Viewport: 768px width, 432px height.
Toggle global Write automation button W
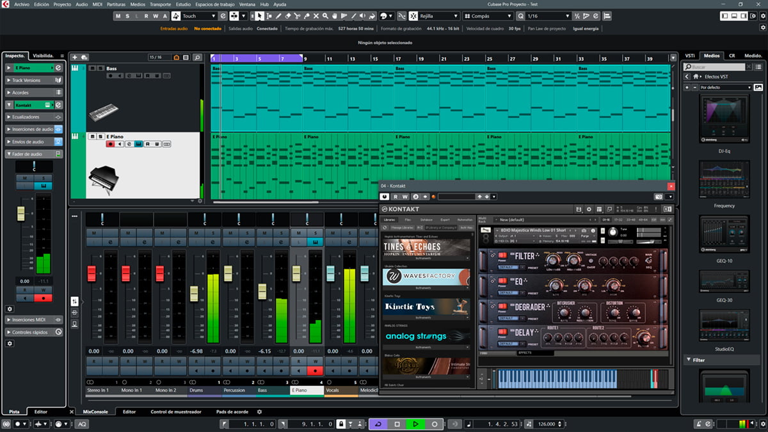(x=156, y=16)
